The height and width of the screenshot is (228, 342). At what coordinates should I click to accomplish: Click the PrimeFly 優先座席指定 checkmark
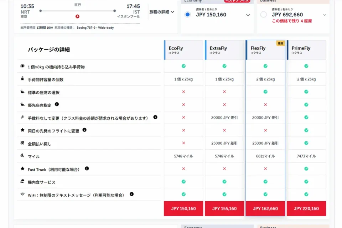306,104
